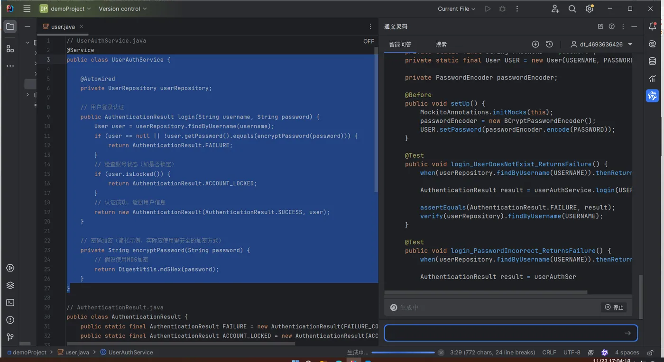Open run toolbar more actions
The height and width of the screenshot is (362, 664).
(x=517, y=9)
